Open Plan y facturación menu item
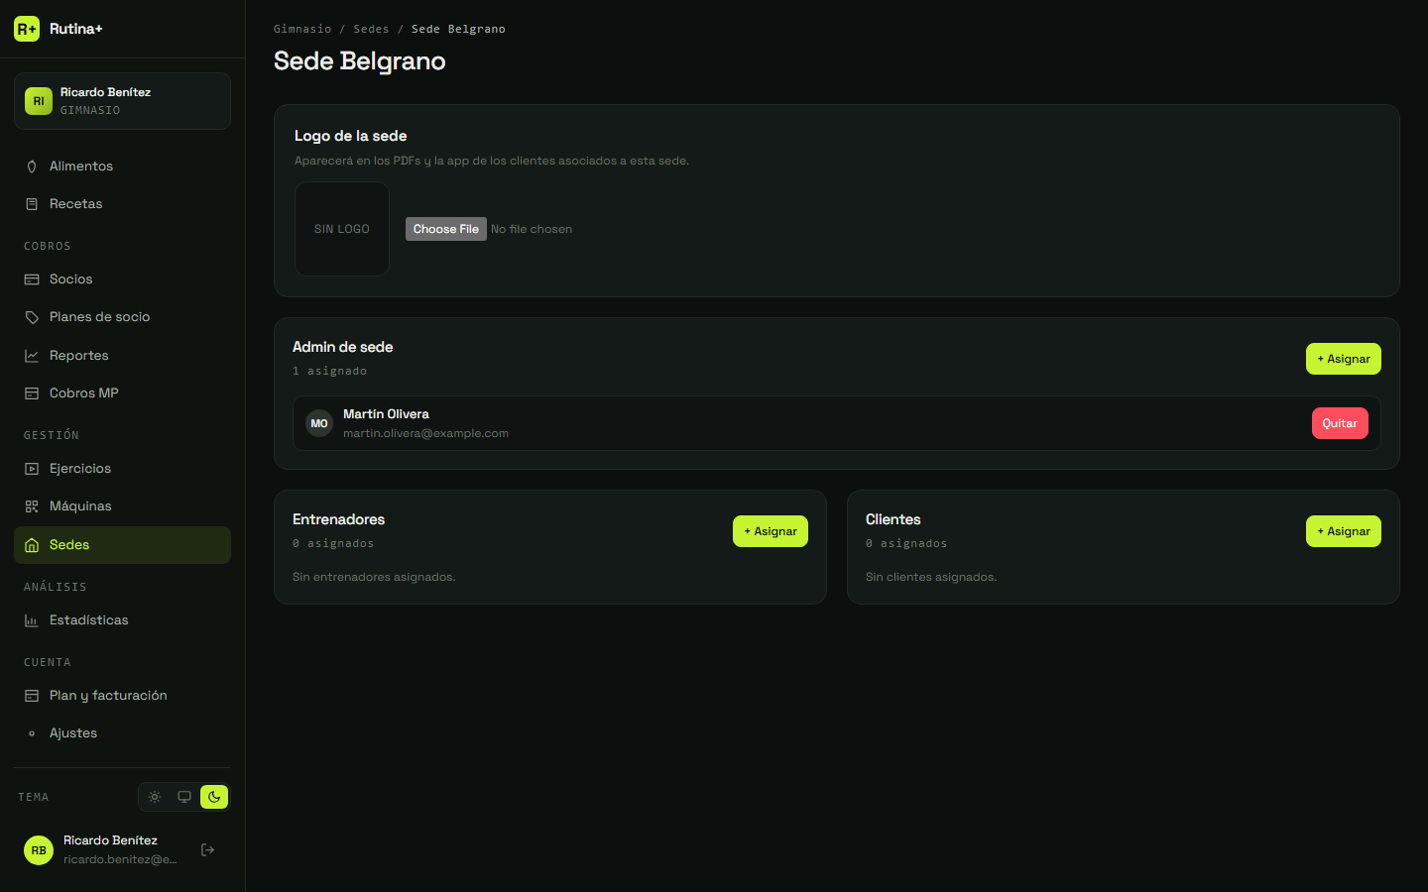This screenshot has height=892, width=1428. click(x=122, y=696)
